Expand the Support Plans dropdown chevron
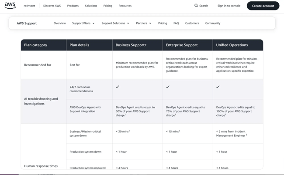Viewport: 284px width, 175px height. tap(94, 23)
